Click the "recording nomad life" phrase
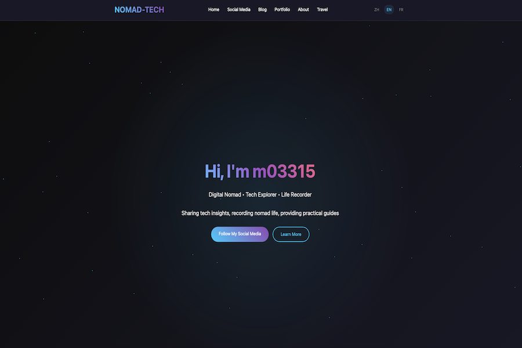522x348 pixels. tap(255, 213)
